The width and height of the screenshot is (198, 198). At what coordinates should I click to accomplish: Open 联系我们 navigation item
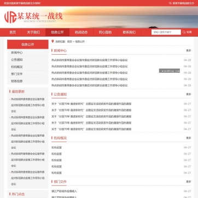tap(129, 32)
